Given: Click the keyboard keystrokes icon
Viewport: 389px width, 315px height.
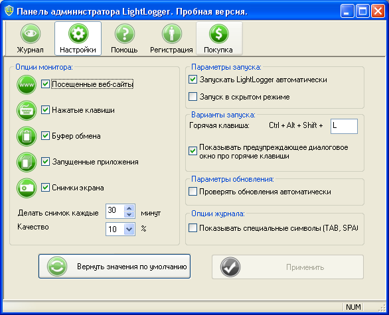Looking at the screenshot, I should coord(27,110).
